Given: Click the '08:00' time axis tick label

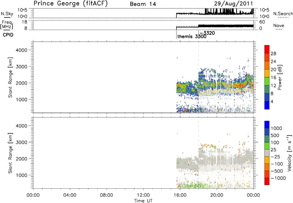Looking at the screenshot, I should pos(107,195).
